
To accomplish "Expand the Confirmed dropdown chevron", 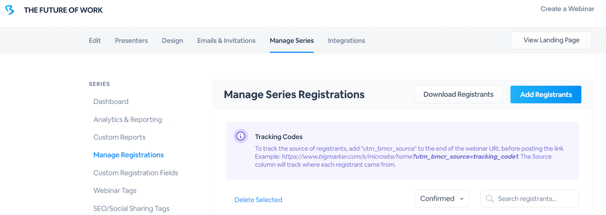I will click(x=462, y=199).
